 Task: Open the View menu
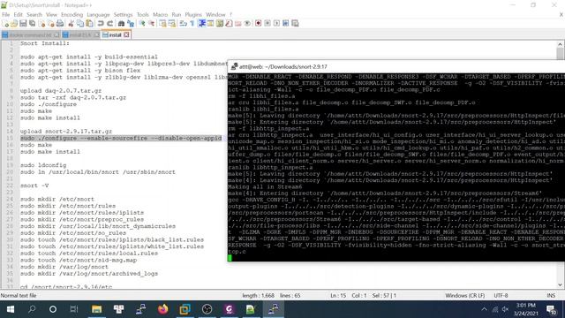click(x=51, y=14)
